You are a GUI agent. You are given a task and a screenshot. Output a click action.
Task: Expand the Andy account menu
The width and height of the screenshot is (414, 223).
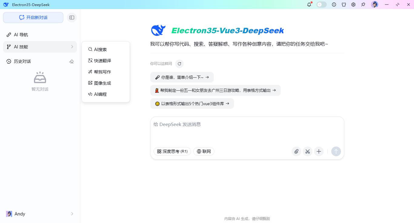(x=40, y=214)
